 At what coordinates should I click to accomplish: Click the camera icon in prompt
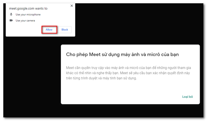coord(11,20)
